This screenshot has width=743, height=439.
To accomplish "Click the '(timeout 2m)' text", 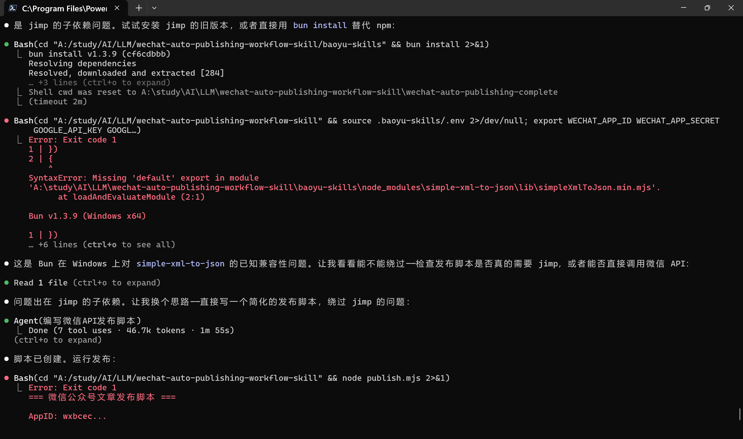I will (58, 102).
